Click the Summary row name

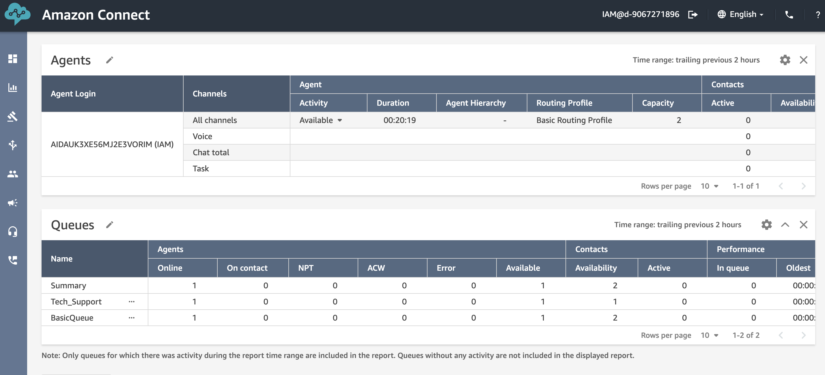[68, 285]
